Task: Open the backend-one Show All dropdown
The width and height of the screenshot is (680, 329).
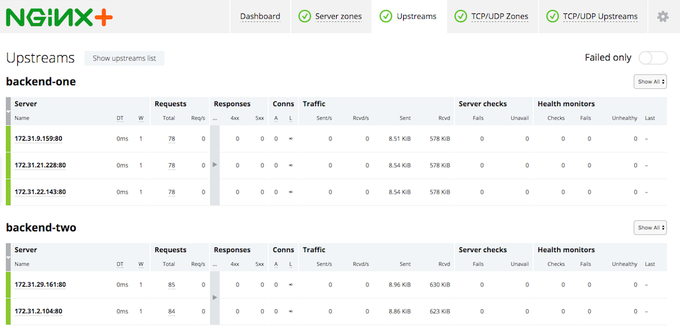Action: pos(650,82)
